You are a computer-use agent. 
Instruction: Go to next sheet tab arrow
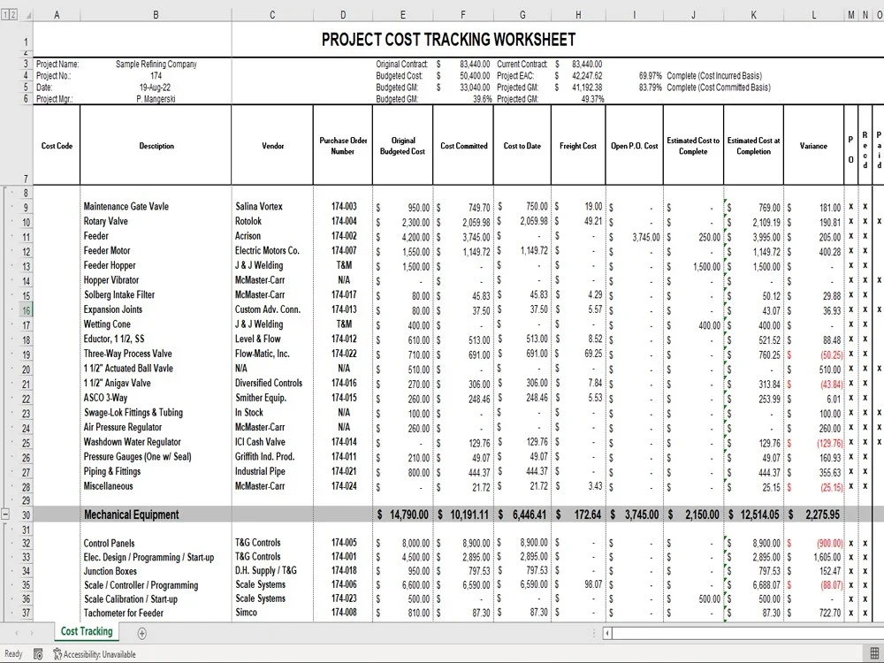32,633
